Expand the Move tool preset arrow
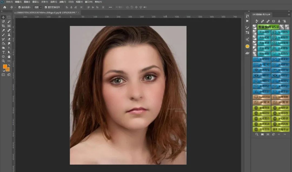 15,7
